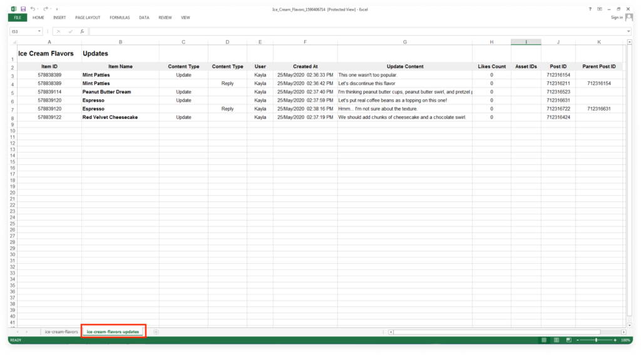
Task: Click the Undo arrow icon
Action: click(x=33, y=9)
